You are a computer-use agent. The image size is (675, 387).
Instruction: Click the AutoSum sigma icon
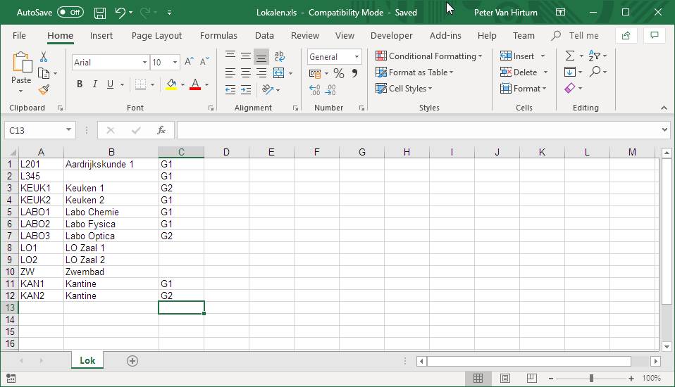(569, 56)
